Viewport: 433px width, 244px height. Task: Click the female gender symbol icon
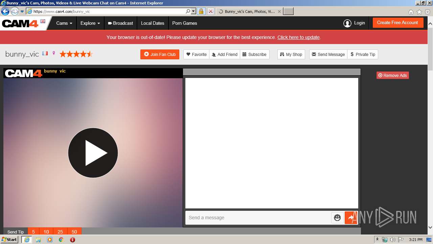pos(53,54)
